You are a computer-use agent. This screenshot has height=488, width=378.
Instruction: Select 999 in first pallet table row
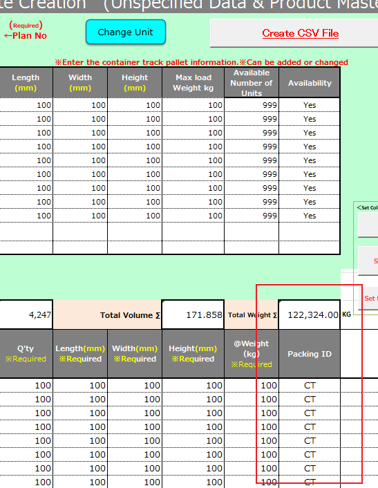coord(252,105)
